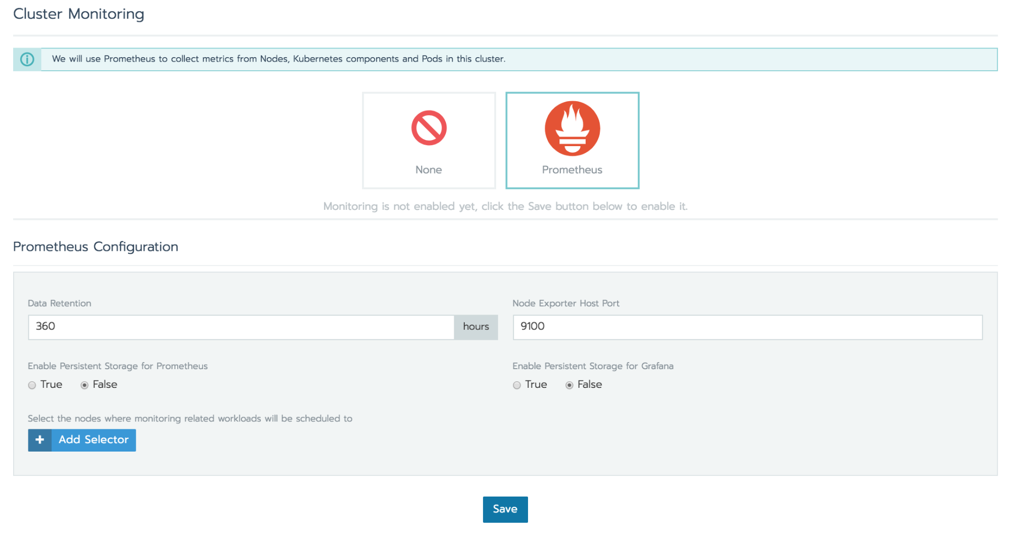Click the red prohibited None icon
1012x535 pixels.
pos(429,128)
